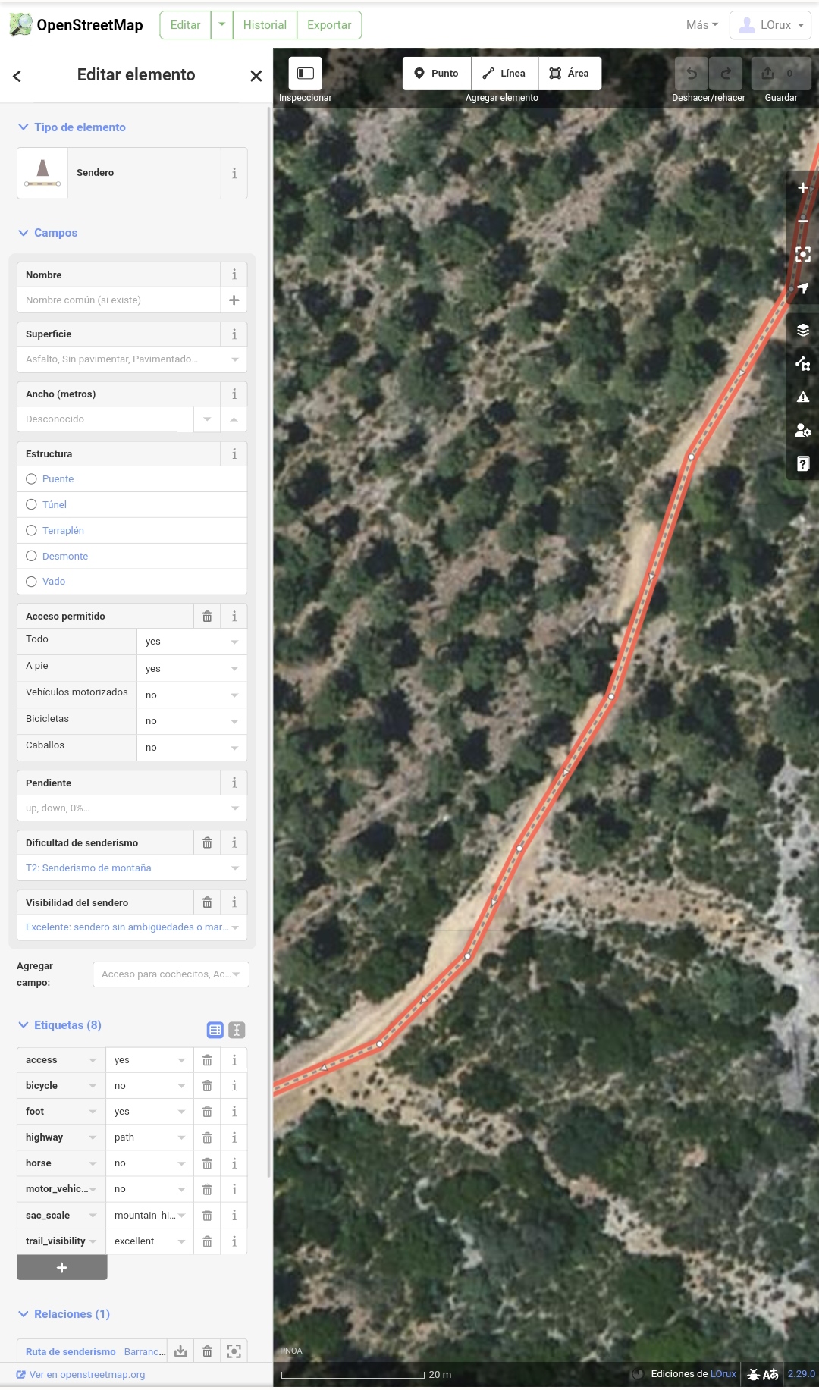Zoom to this feature icon
The width and height of the screenshot is (819, 1390).
pos(802,254)
